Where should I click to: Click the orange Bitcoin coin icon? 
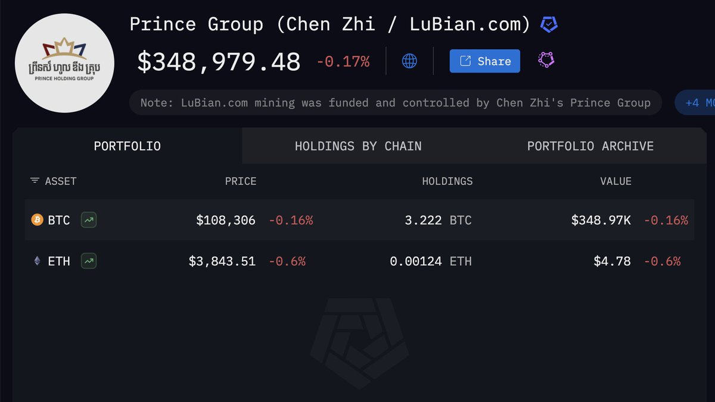tap(38, 220)
